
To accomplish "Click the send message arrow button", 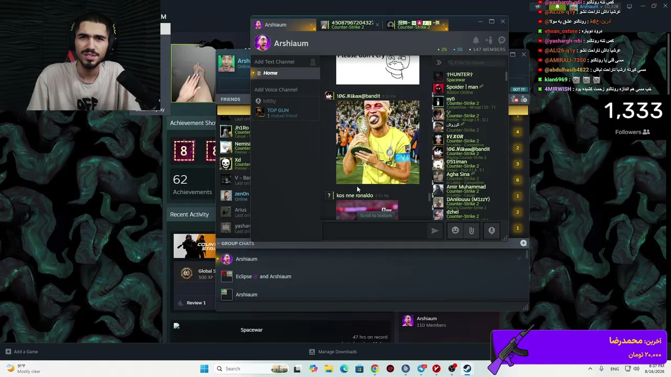I will (x=435, y=230).
